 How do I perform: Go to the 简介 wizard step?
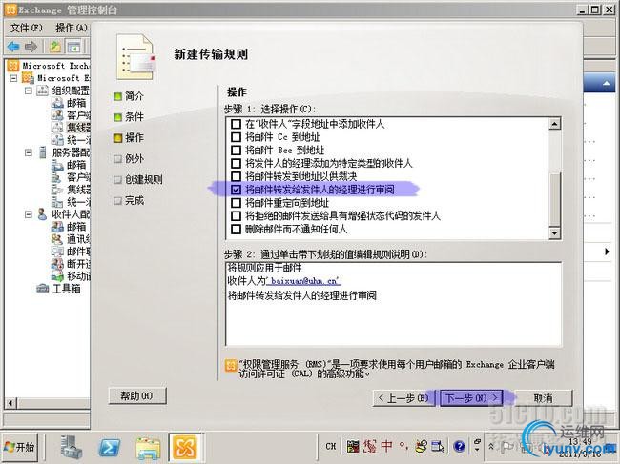pos(130,96)
